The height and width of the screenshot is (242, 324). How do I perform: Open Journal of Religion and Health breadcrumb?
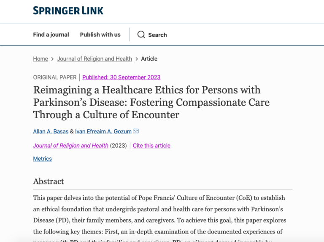tap(94, 59)
